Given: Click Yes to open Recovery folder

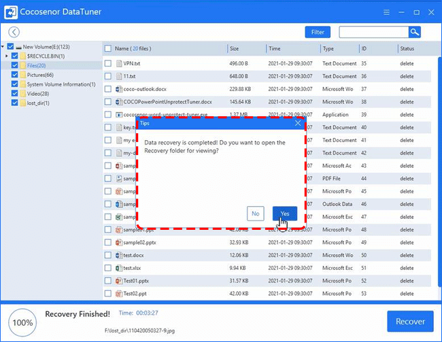Looking at the screenshot, I should pos(285,213).
